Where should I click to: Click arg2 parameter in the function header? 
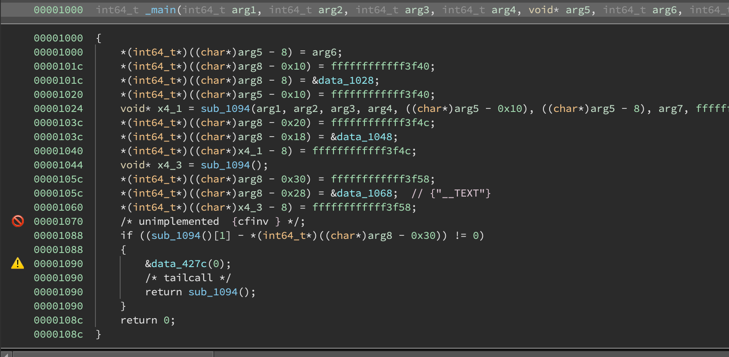(330, 10)
